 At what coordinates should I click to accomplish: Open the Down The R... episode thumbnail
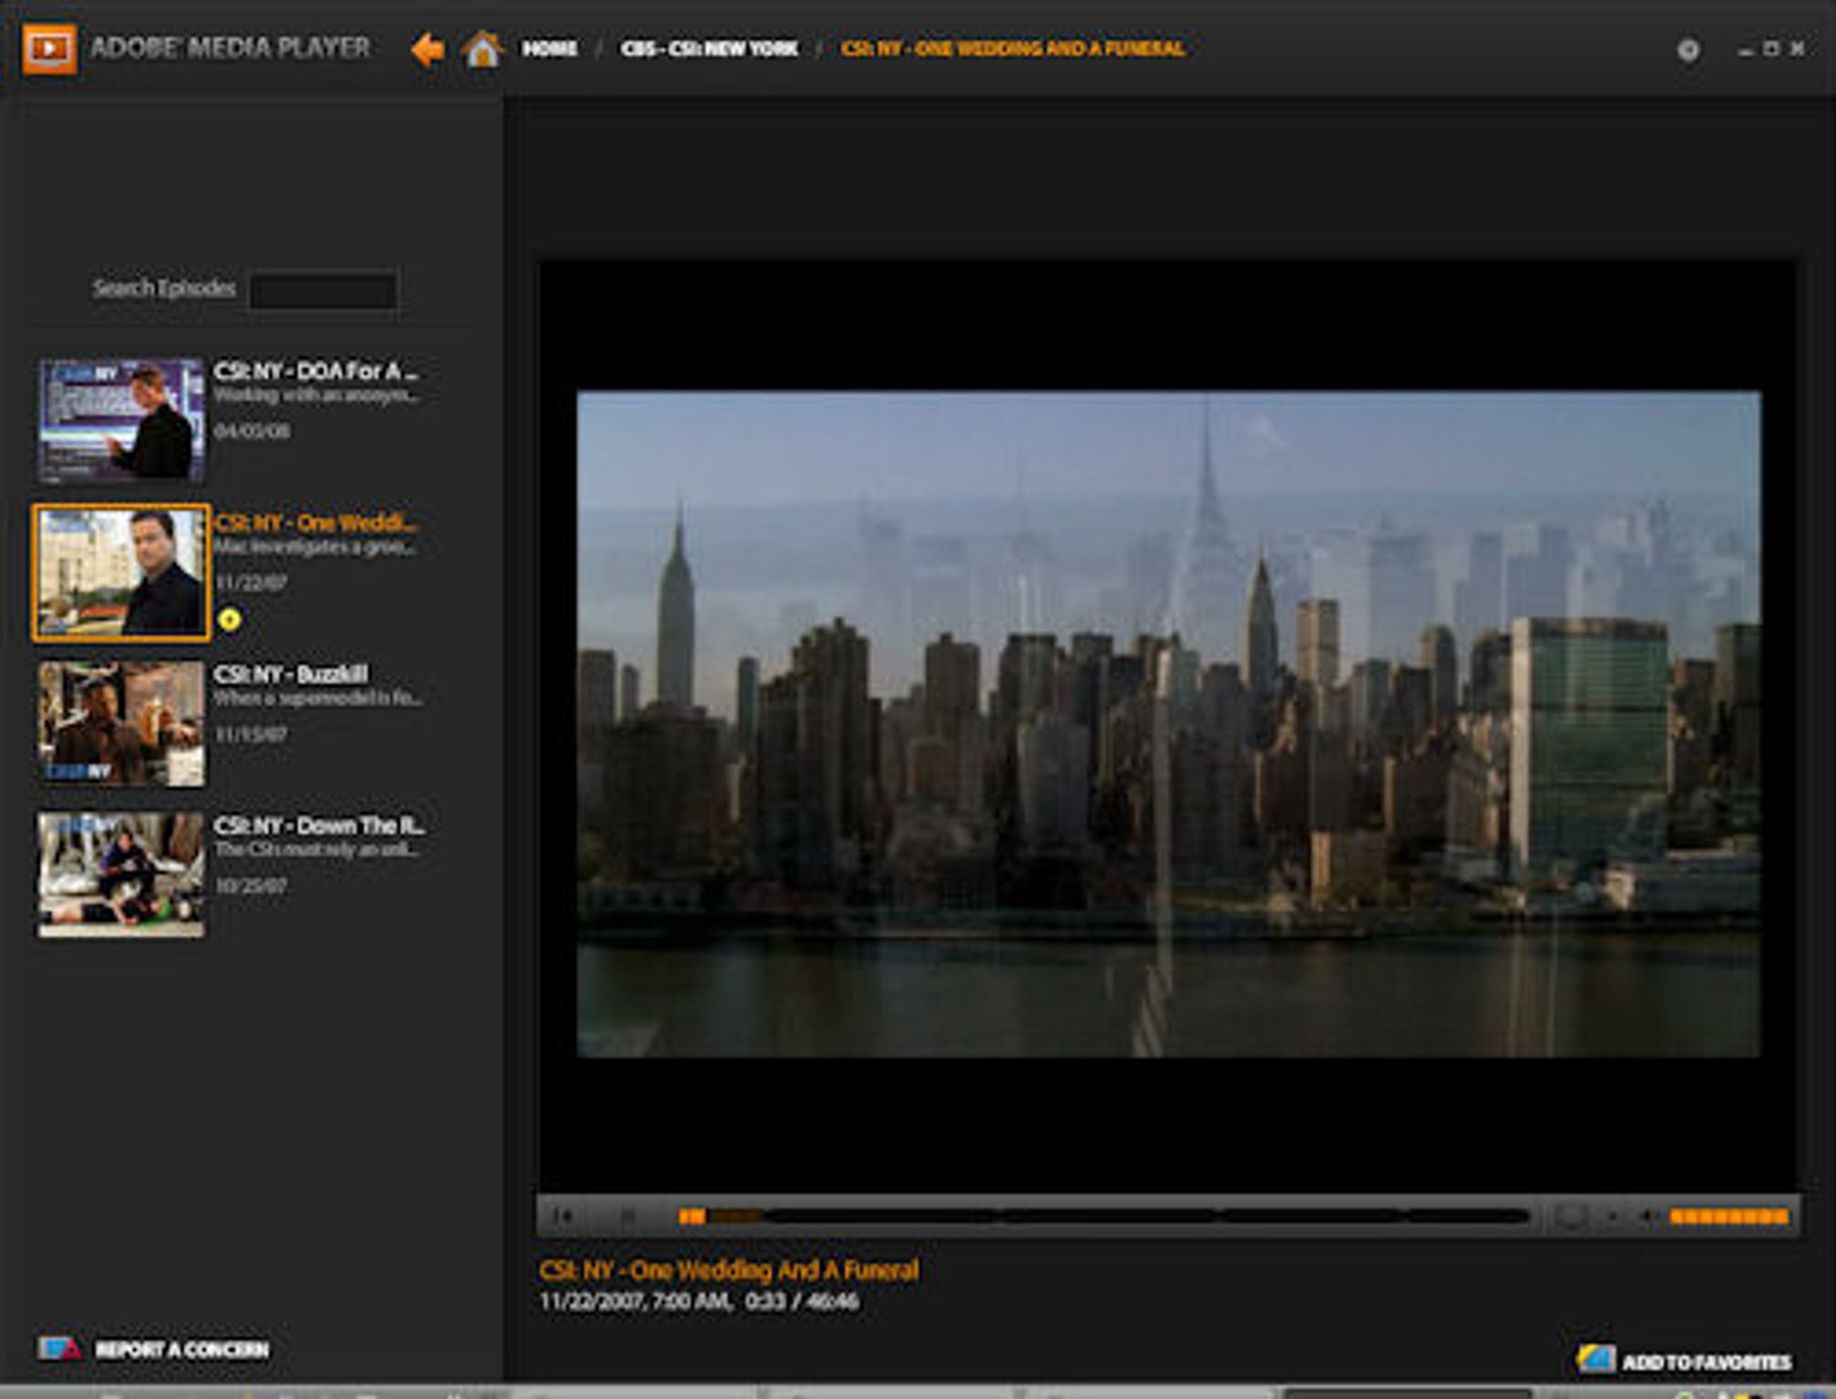pos(121,874)
